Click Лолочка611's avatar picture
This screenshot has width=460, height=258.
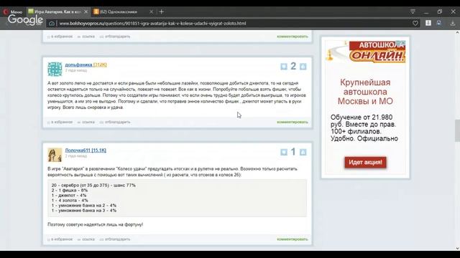tap(55, 155)
